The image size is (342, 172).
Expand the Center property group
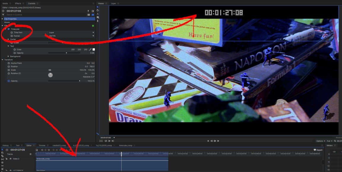coord(9,39)
